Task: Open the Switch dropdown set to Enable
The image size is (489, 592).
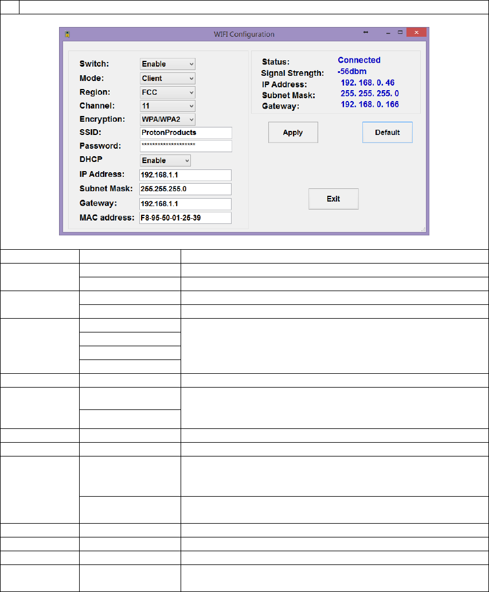Action: click(167, 64)
